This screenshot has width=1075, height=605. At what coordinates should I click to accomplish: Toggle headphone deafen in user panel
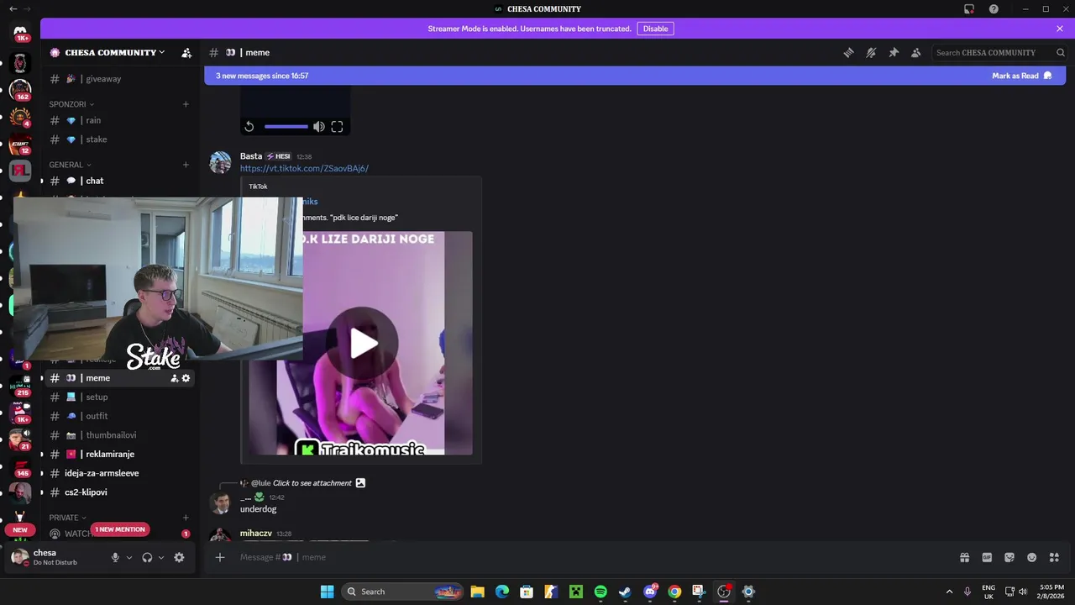pyautogui.click(x=147, y=557)
